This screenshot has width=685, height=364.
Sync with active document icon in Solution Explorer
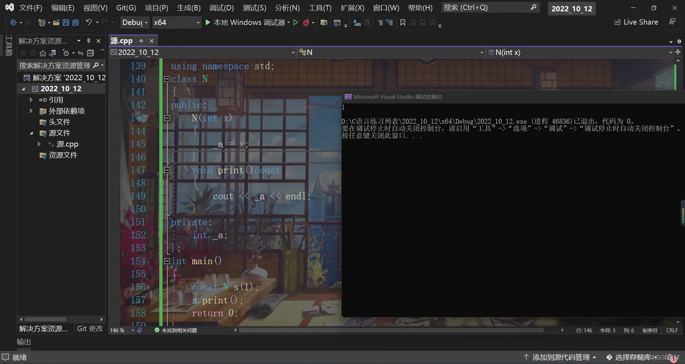81,53
